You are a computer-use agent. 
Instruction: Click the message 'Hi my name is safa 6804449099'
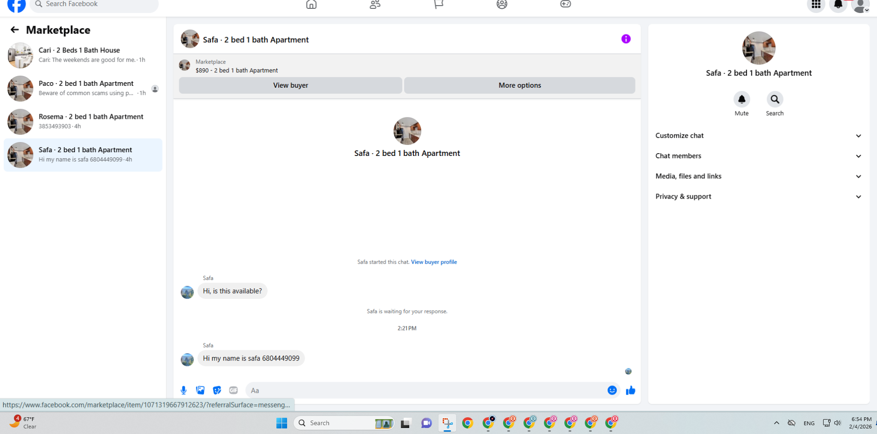click(251, 358)
